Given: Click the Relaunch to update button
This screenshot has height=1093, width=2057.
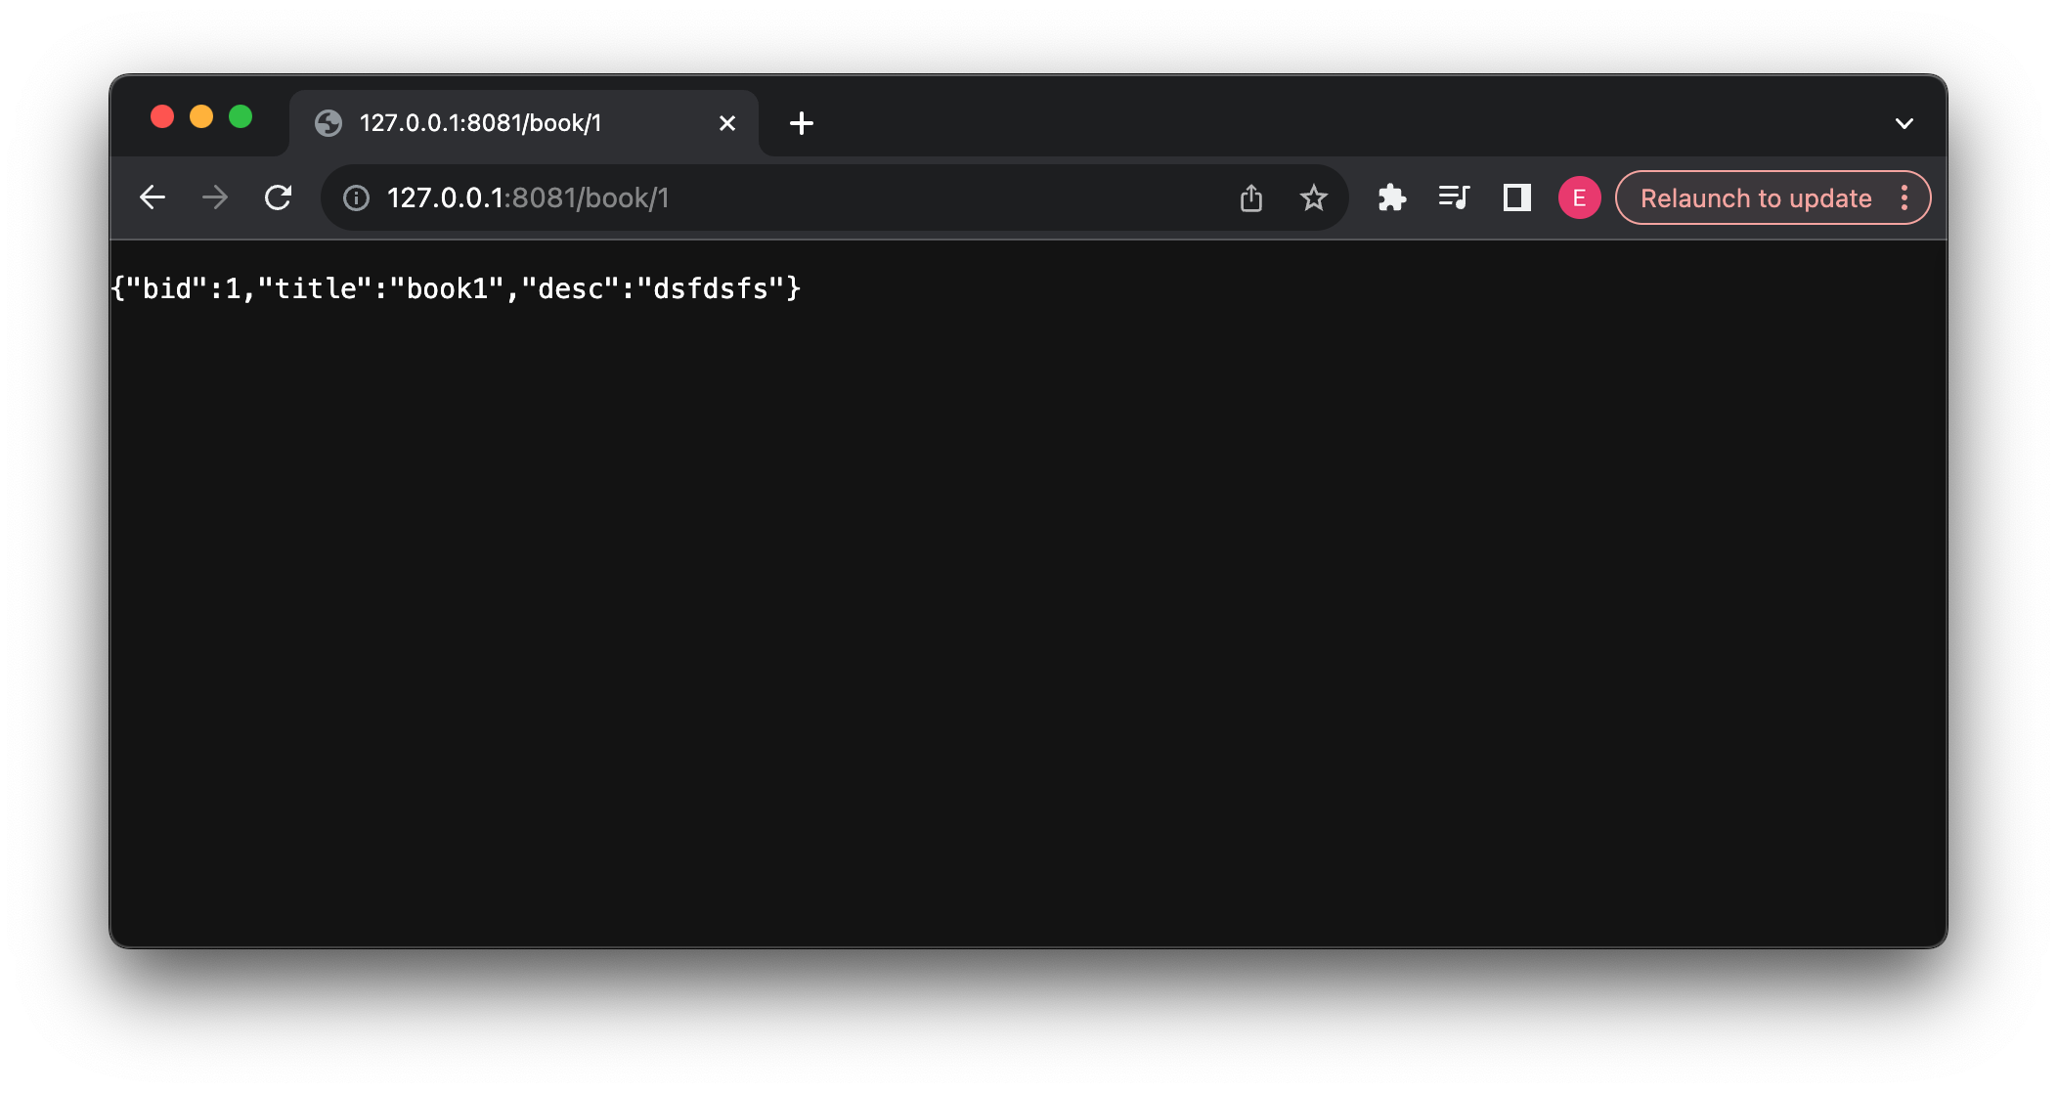Looking at the screenshot, I should coord(1755,197).
